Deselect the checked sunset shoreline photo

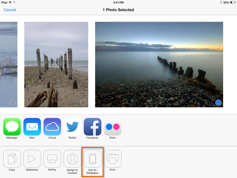pyautogui.click(x=218, y=103)
